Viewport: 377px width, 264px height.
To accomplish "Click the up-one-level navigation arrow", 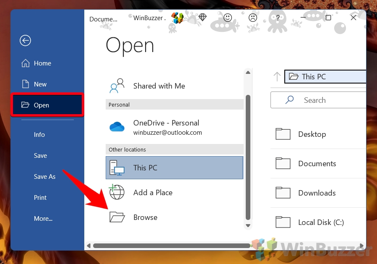I will click(277, 77).
